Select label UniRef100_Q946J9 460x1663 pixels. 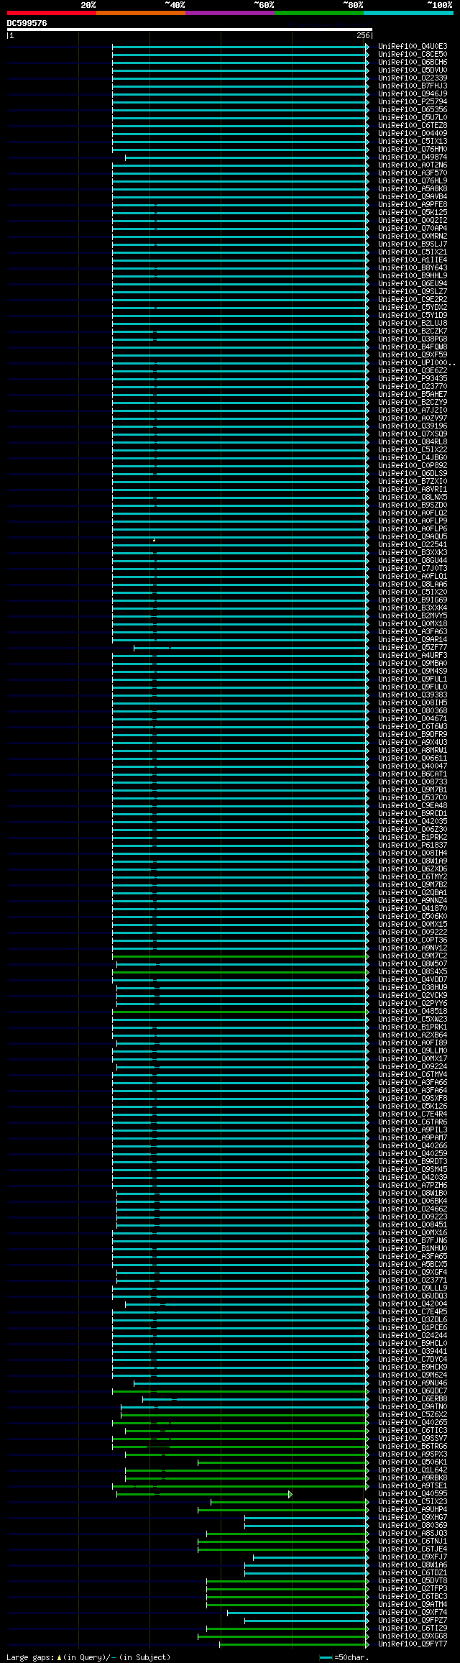coord(413,94)
